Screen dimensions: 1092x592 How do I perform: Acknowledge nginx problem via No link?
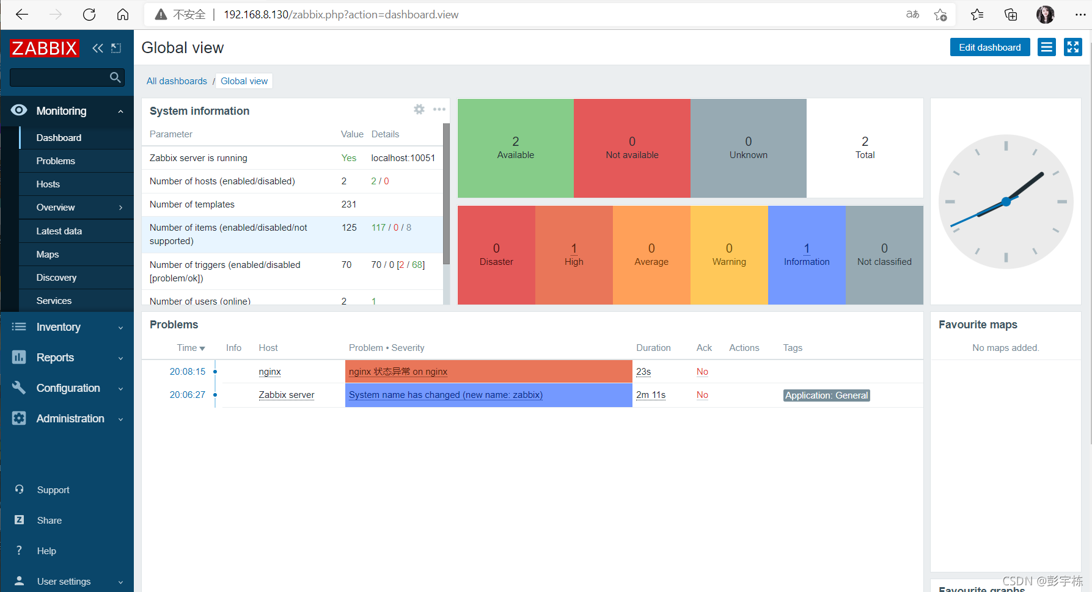pos(702,372)
